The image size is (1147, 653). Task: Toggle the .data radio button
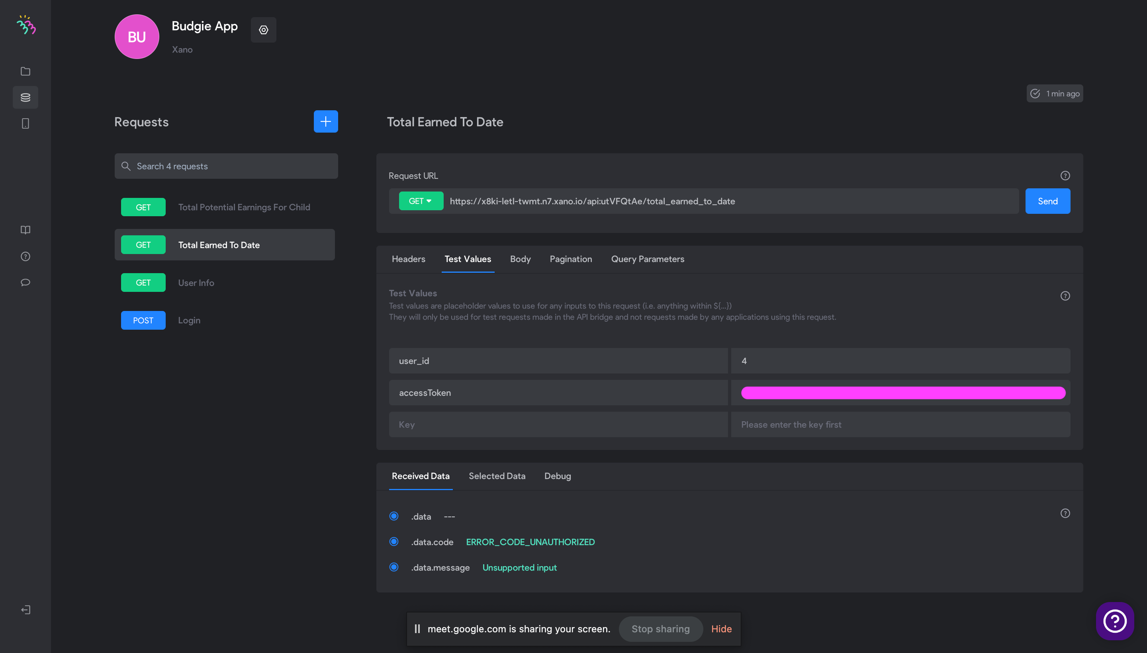394,516
